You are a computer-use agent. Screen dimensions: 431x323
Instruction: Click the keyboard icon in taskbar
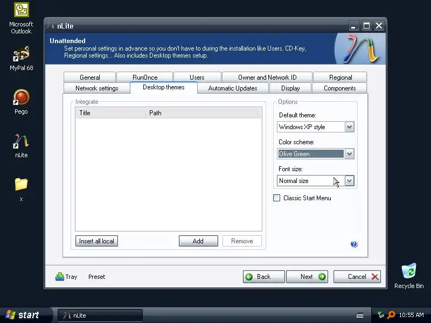point(360,315)
